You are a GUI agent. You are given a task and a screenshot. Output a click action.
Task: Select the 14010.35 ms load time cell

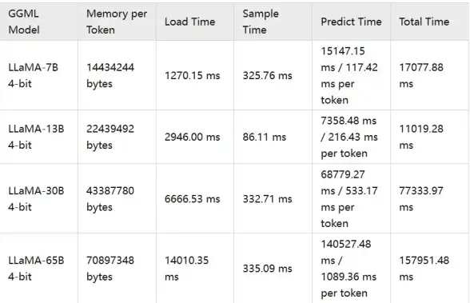coord(195,269)
